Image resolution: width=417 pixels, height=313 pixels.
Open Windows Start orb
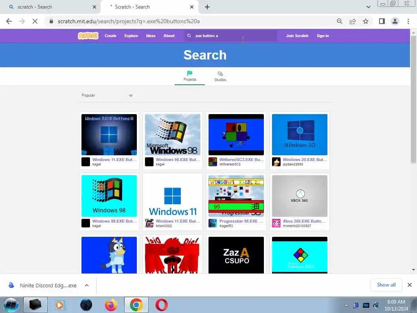point(11,305)
